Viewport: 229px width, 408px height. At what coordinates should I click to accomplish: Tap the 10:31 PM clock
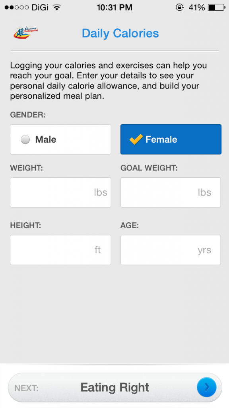tap(114, 8)
